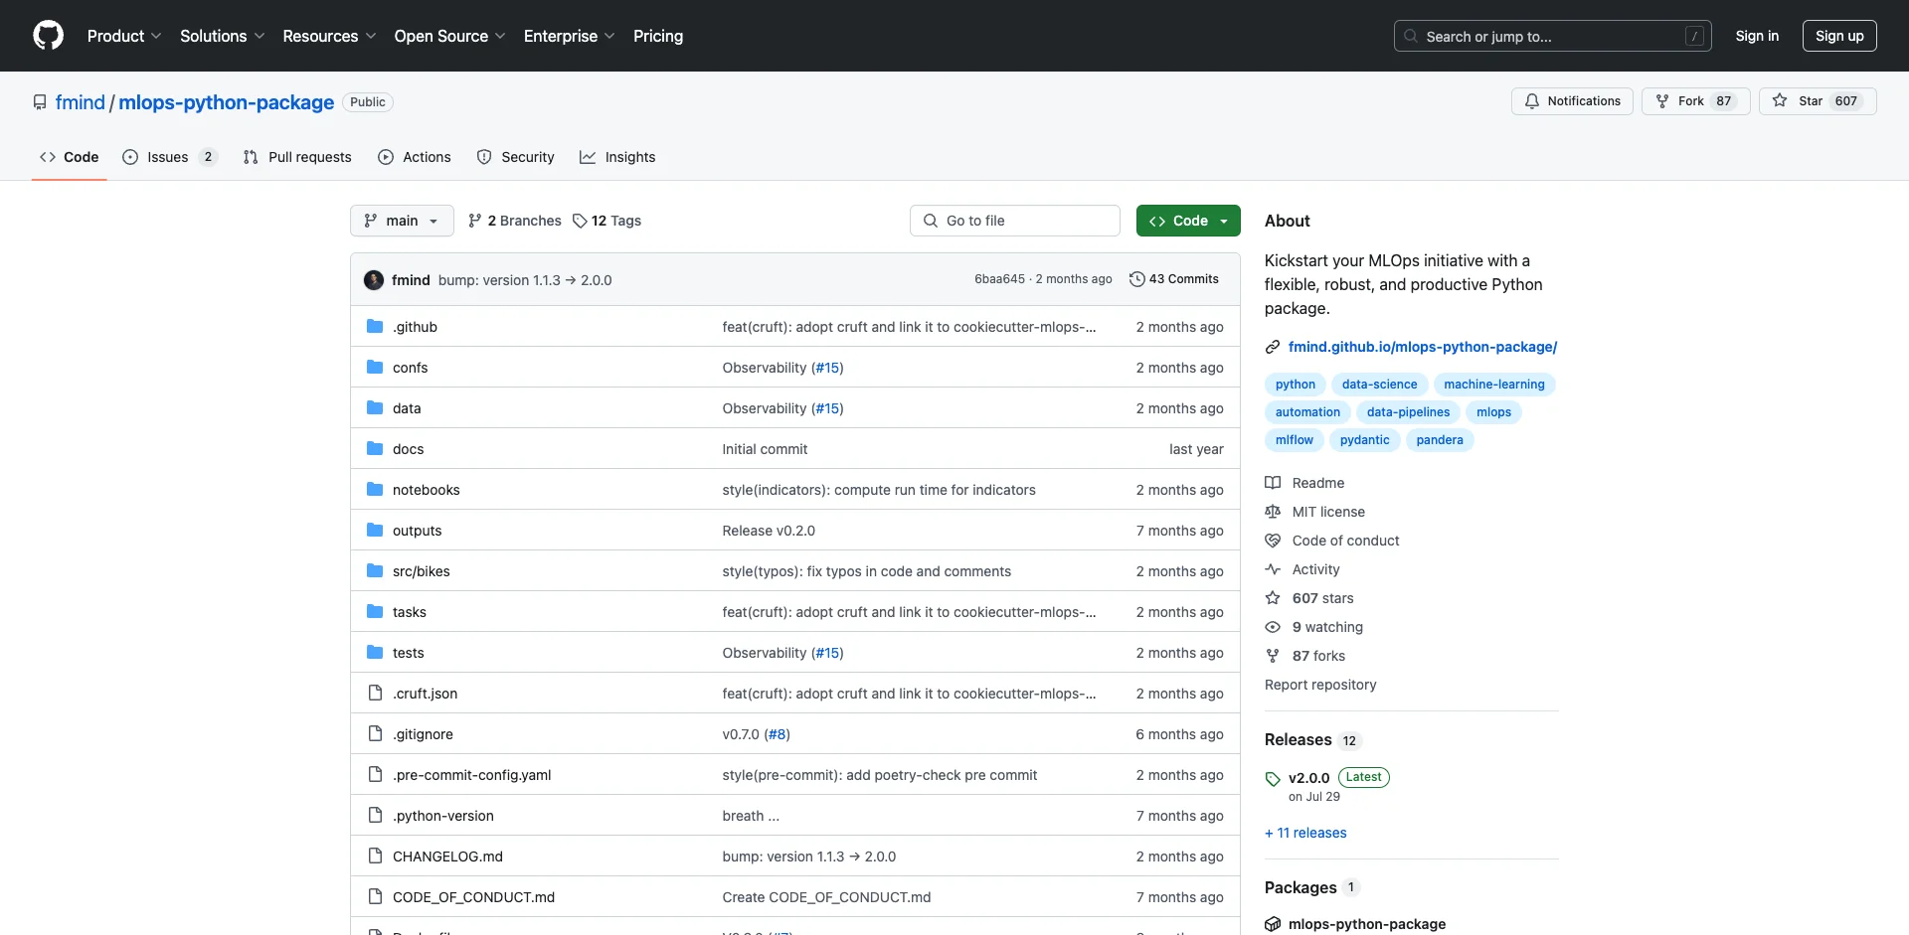Click the scale icon next to MIT license
Screen dimensions: 1909x935
[1273, 512]
